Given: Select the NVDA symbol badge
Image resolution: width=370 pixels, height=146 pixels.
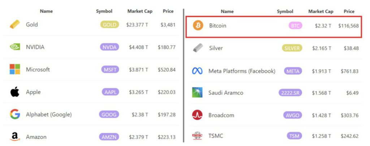Looking at the screenshot, I should (x=109, y=47).
